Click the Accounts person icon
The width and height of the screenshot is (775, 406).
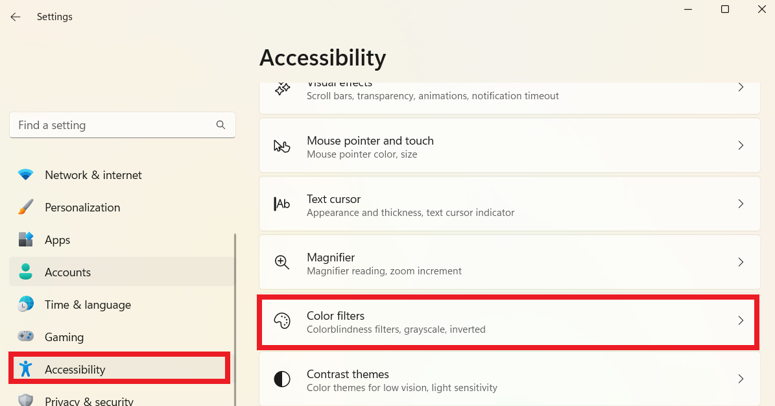(26, 272)
